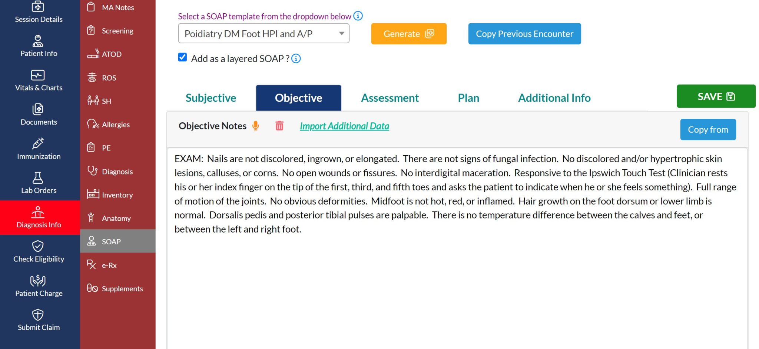Click the Copy from button
This screenshot has width=759, height=349.
click(x=708, y=129)
